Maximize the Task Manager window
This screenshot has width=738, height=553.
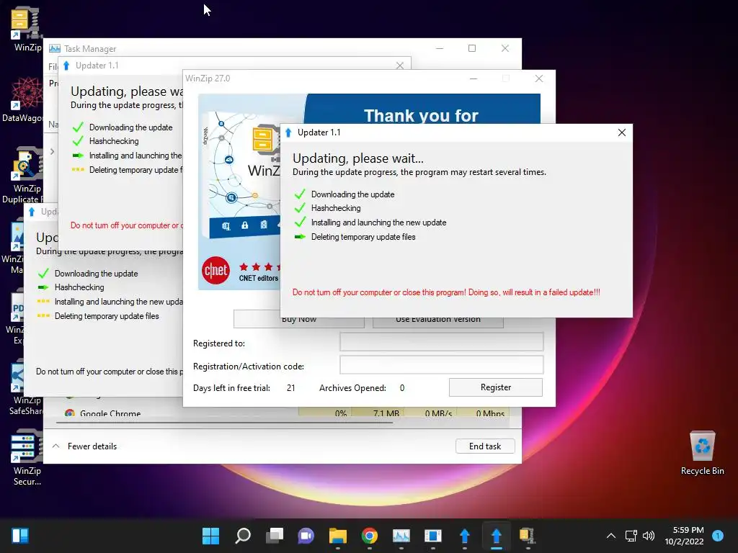click(472, 48)
